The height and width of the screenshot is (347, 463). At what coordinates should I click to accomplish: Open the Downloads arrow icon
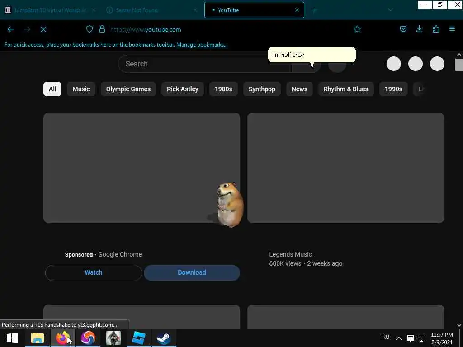[419, 29]
